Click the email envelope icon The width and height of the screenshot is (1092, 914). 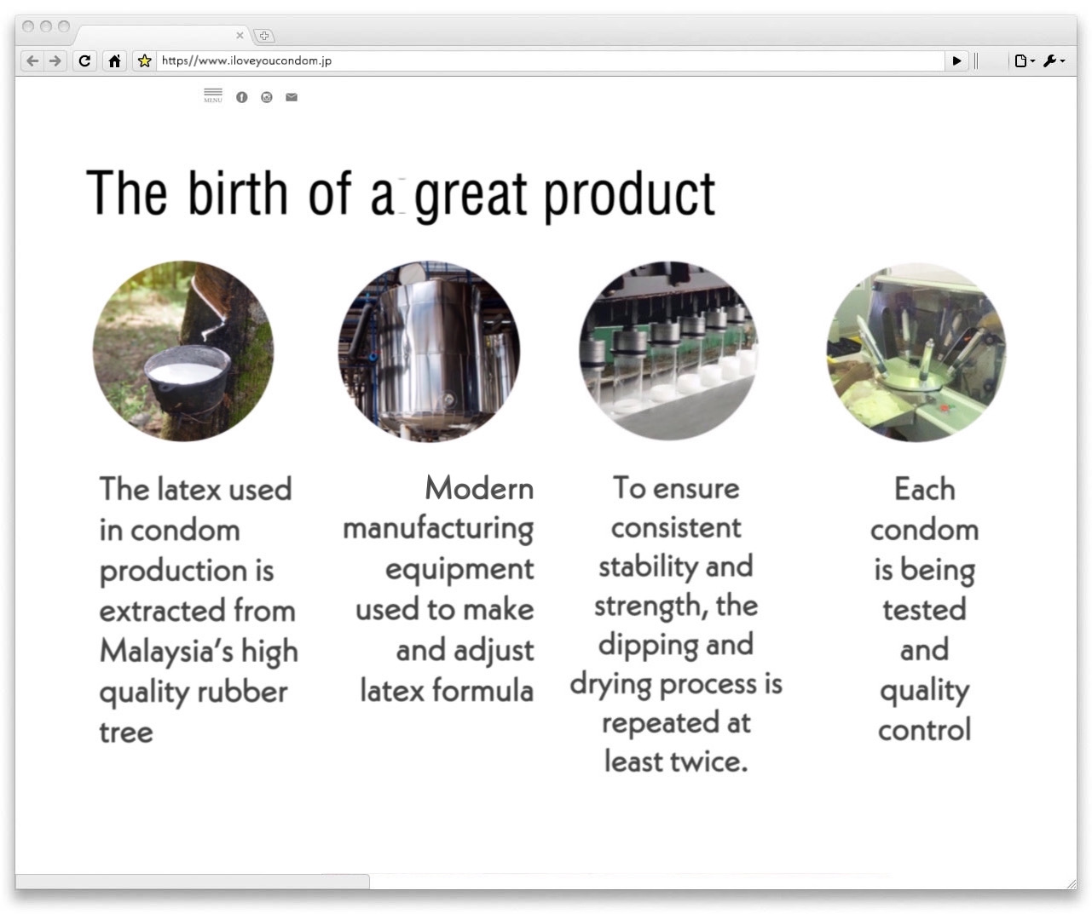pyautogui.click(x=292, y=97)
